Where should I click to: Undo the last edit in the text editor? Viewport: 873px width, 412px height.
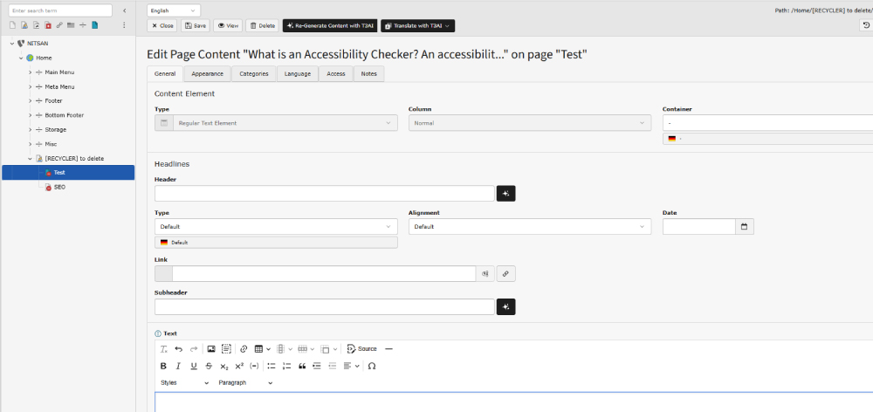click(x=179, y=349)
